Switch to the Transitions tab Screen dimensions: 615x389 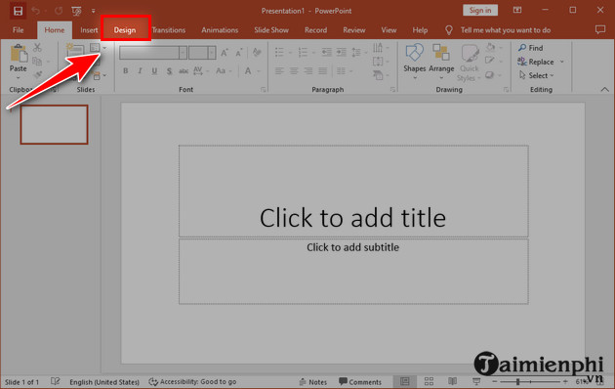pos(169,30)
